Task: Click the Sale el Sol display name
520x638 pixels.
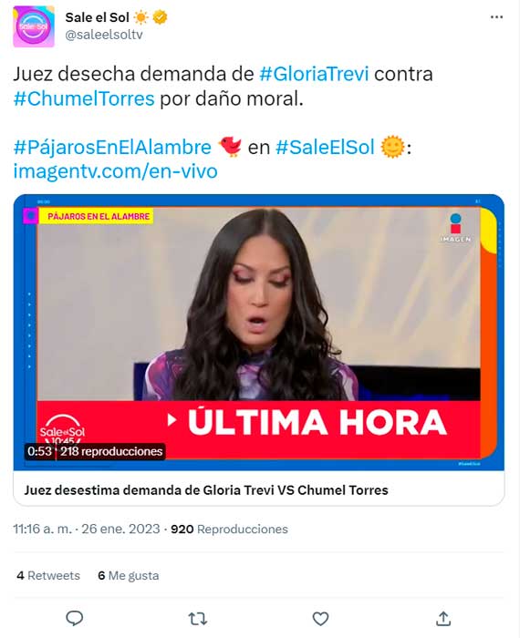Action: pos(97,17)
